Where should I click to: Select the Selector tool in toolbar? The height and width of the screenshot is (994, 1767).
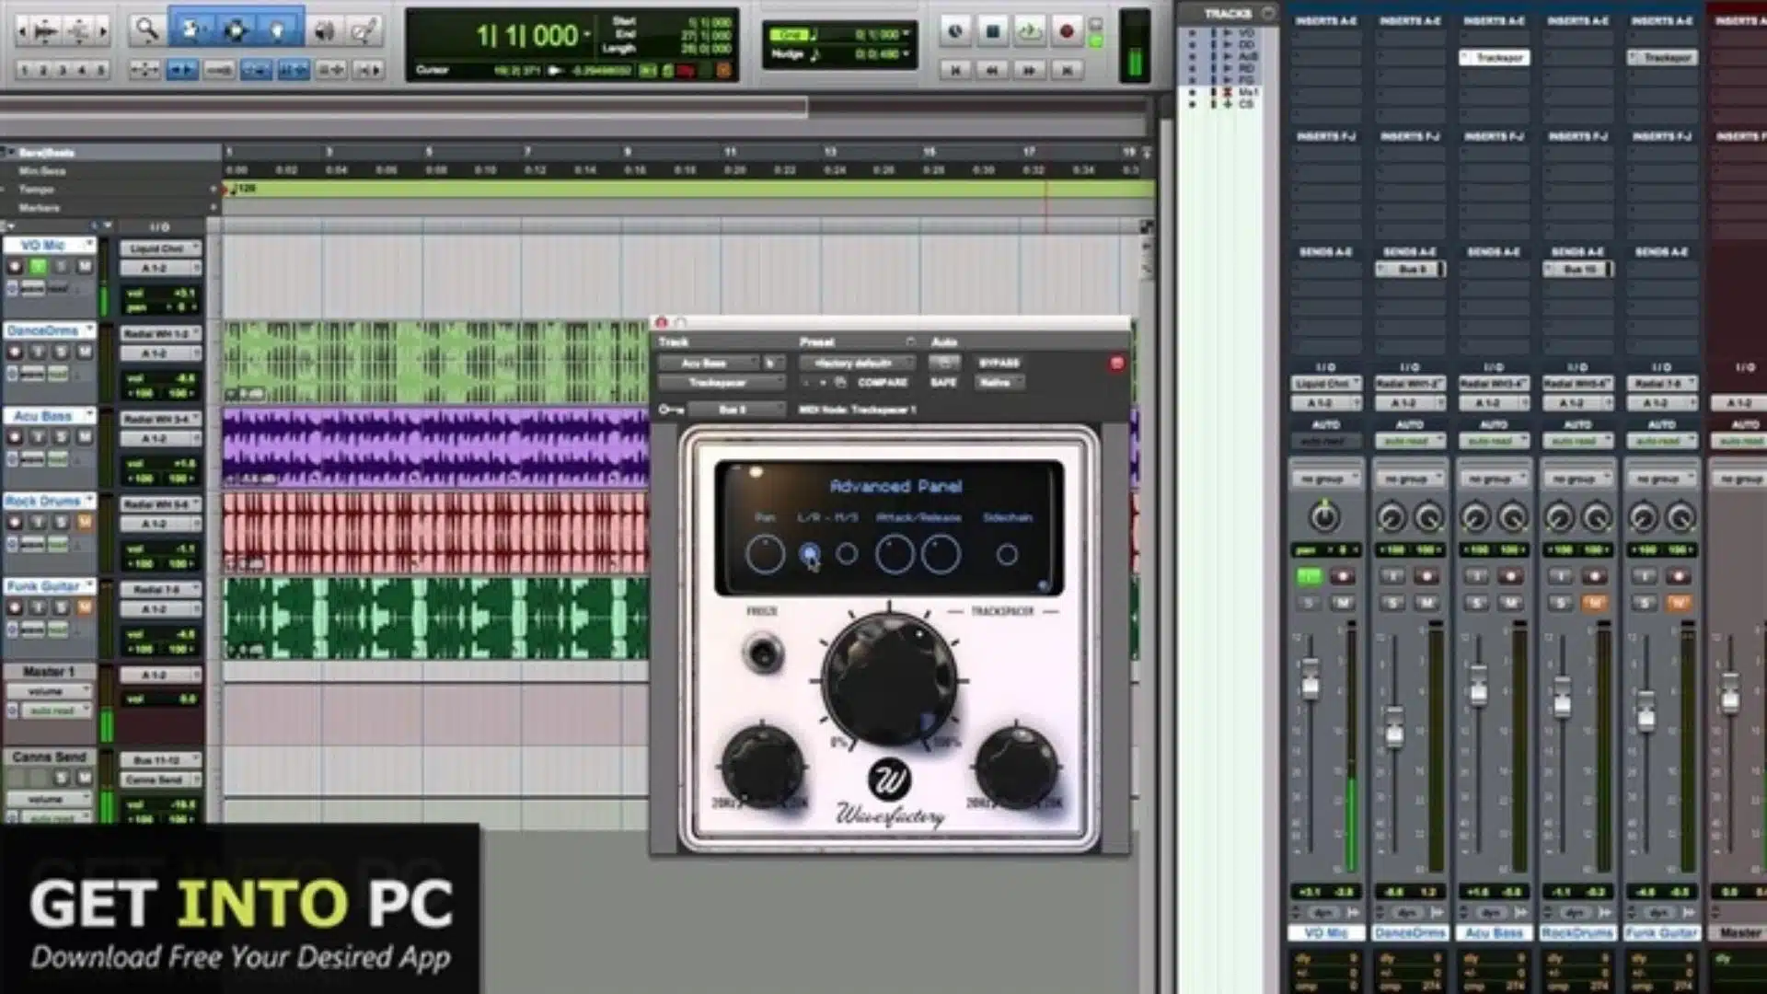(236, 30)
